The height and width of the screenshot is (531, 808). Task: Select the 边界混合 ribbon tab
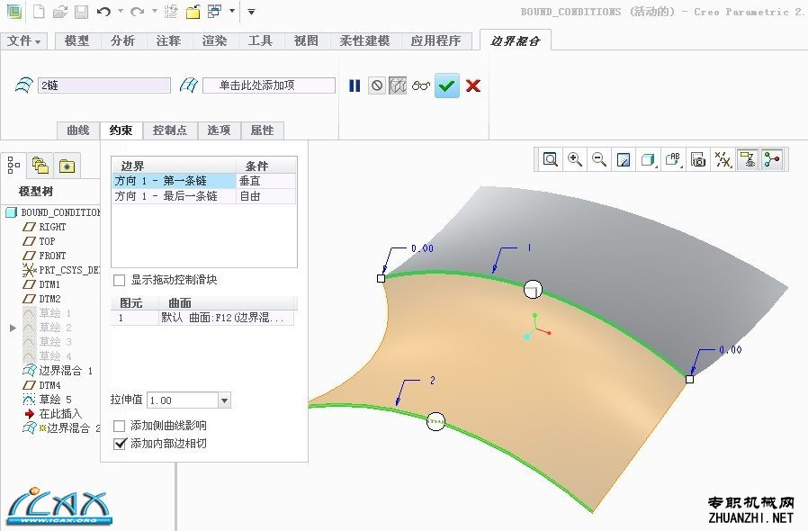point(516,40)
